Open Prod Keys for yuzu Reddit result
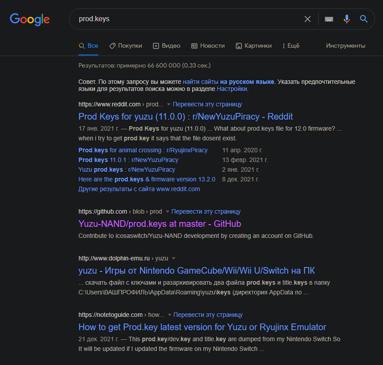The width and height of the screenshot is (383, 365). 186,117
